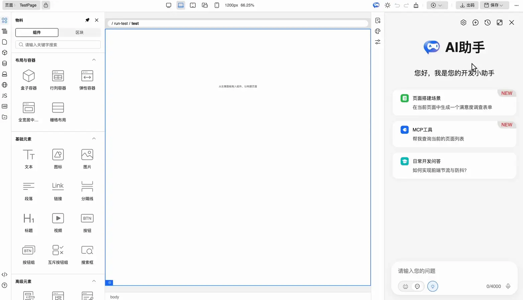
Task: Open AI assistant settings gear
Action: point(463,22)
